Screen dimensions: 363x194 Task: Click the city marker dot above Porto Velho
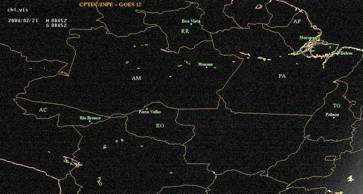coord(147,109)
